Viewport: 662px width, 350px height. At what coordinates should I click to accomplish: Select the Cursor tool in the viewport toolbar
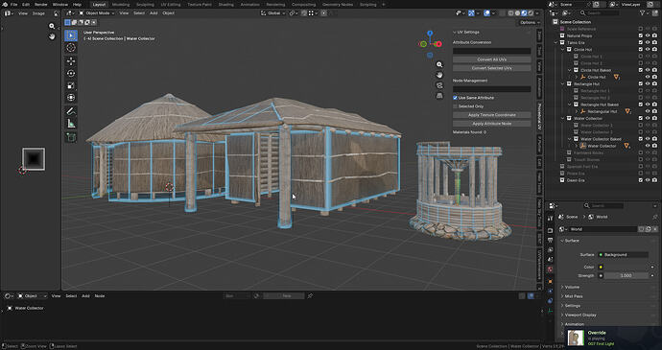tap(71, 48)
